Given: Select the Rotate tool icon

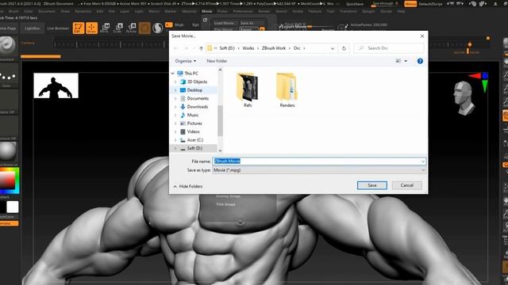Looking at the screenshot, I should click(131, 28).
